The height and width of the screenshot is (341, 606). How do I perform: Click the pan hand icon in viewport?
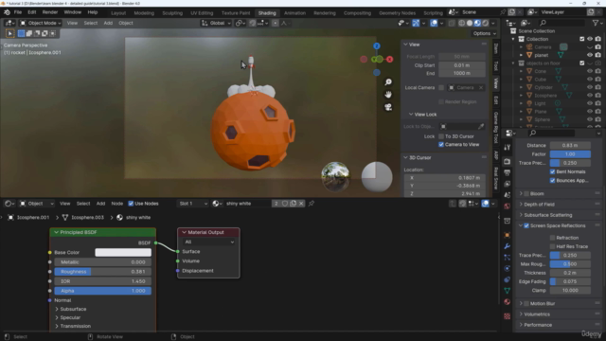(388, 95)
